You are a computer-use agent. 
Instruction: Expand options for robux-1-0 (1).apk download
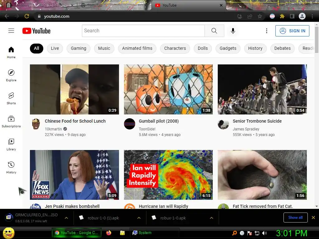pyautogui.click(x=139, y=218)
